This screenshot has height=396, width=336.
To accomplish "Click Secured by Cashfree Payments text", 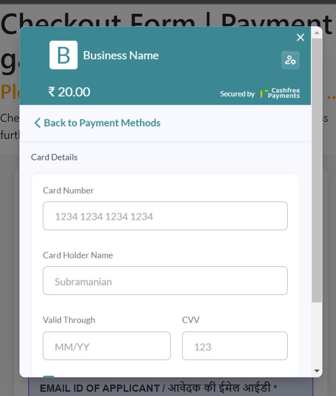I will click(237, 94).
